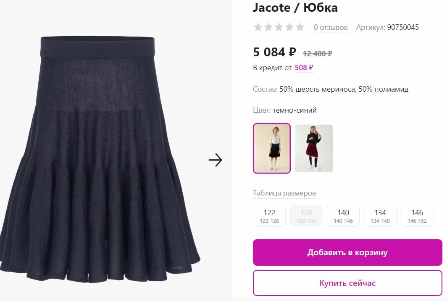Rate product with fourth star

289,27
